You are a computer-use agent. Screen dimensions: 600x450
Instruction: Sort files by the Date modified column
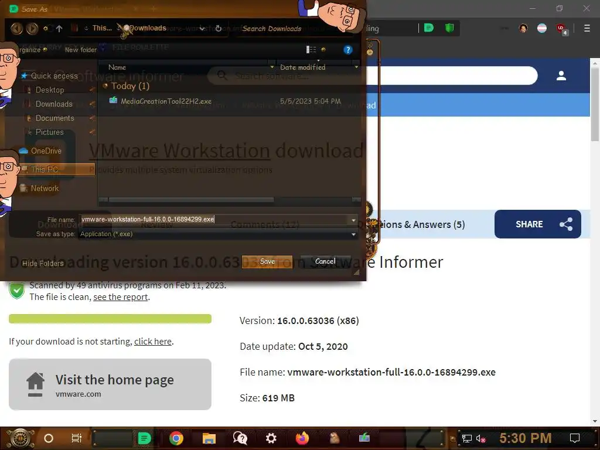coord(303,67)
